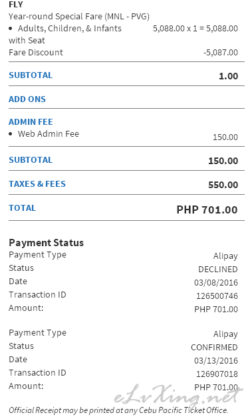The width and height of the screenshot is (250, 419).
Task: Click the TOTAL label
Action: 22,208
